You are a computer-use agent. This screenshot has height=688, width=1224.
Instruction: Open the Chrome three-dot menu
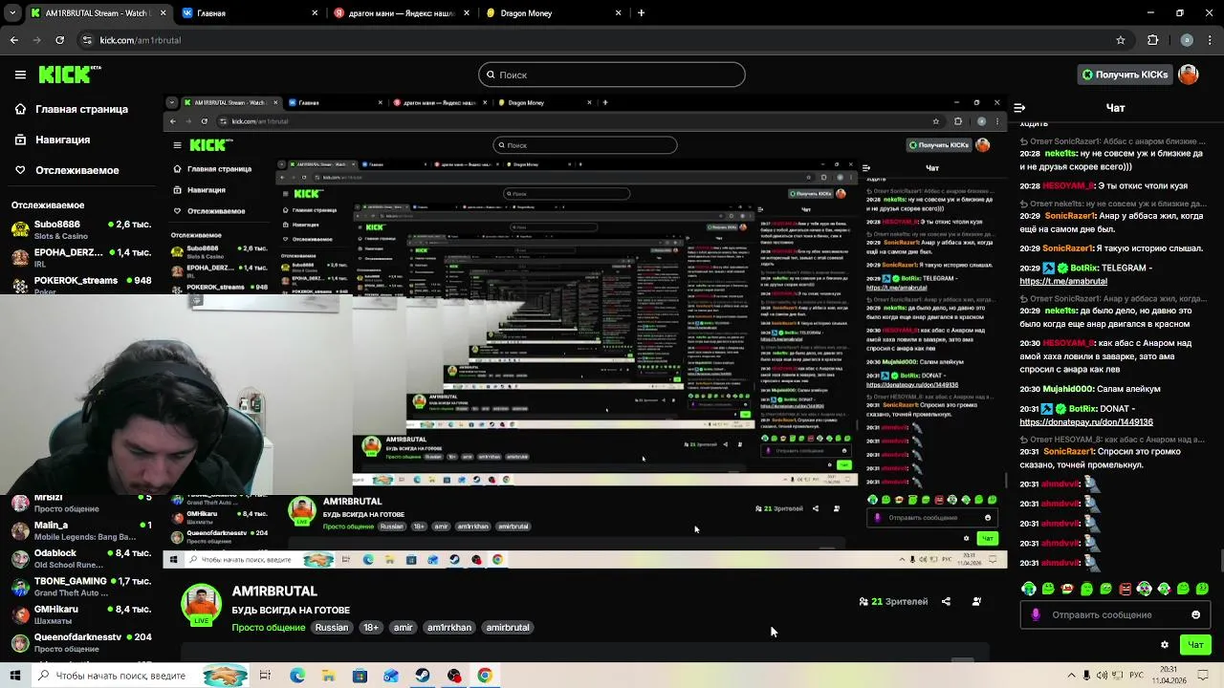pyautogui.click(x=1210, y=40)
